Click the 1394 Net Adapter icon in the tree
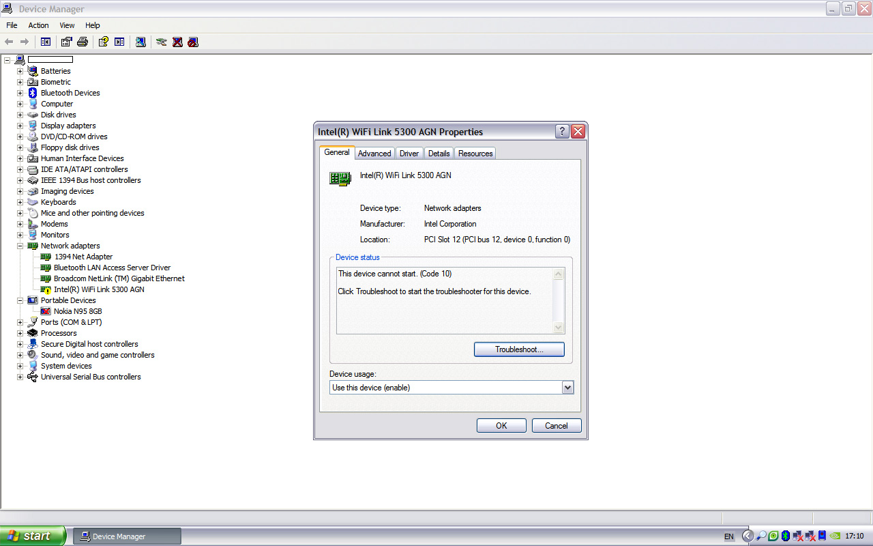 click(x=46, y=257)
